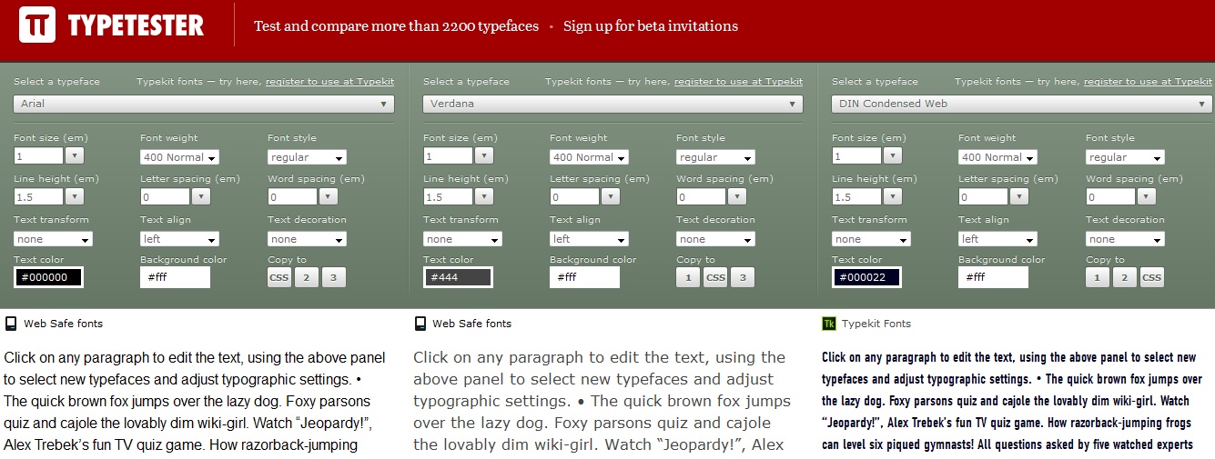Click font size field in DIN Condensed column

(856, 156)
